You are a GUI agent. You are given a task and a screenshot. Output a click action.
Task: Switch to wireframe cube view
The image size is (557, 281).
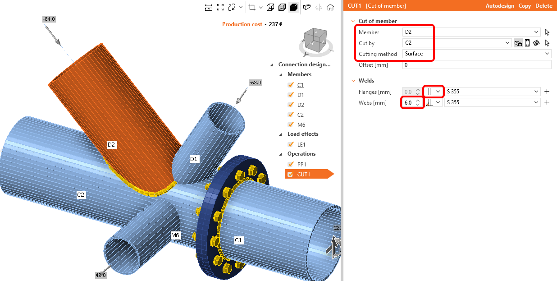click(x=270, y=7)
